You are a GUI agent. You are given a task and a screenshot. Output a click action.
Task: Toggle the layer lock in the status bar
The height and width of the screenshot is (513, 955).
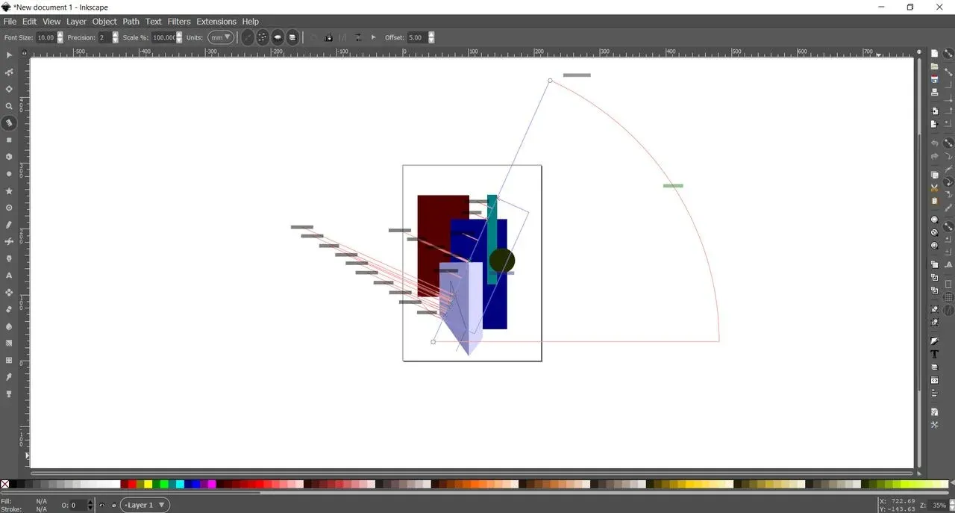(x=113, y=505)
